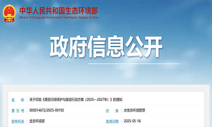The height and width of the screenshot is (127, 212).
Task: Click the gold star on the red emblem
Action: tap(9, 8)
